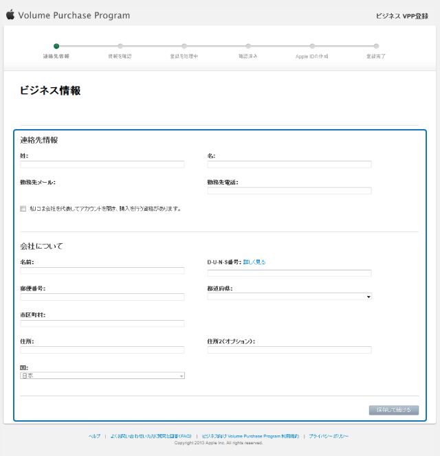Focus the 勤務先電話 phone field
Viewport: 440px width, 456px height.
tap(289, 190)
